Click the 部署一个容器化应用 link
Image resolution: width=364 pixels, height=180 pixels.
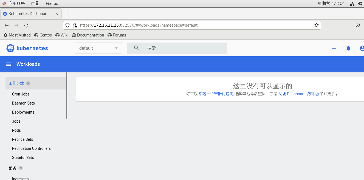tap(216, 94)
